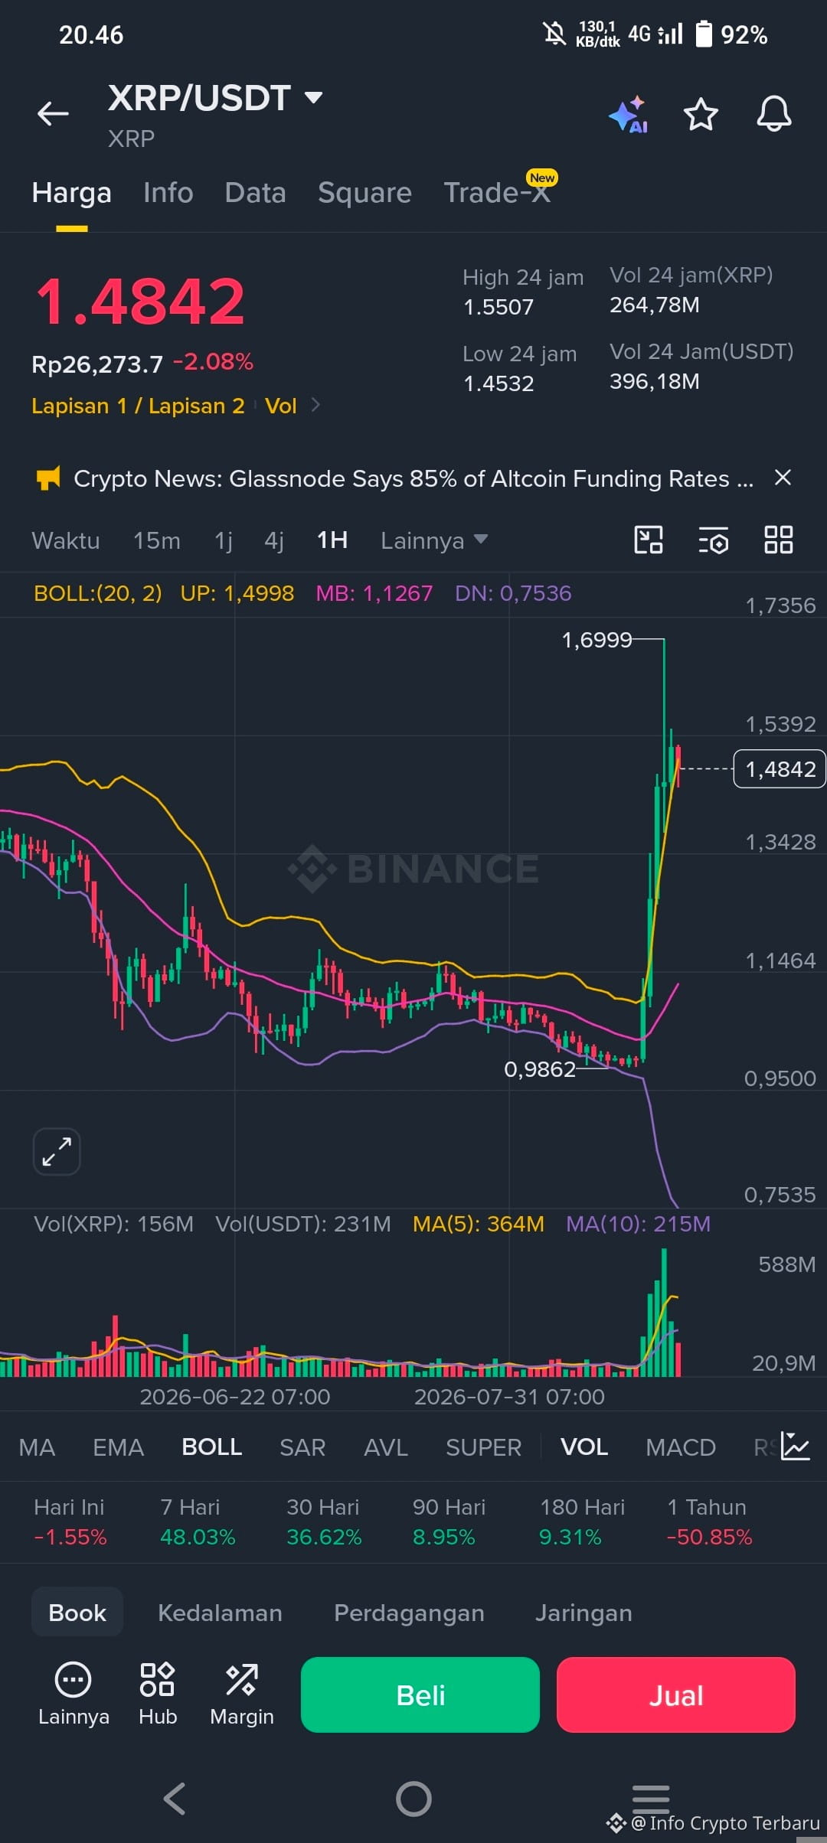Screen dimensions: 827x1843
Task: Open the Trade-X tab
Action: [498, 191]
